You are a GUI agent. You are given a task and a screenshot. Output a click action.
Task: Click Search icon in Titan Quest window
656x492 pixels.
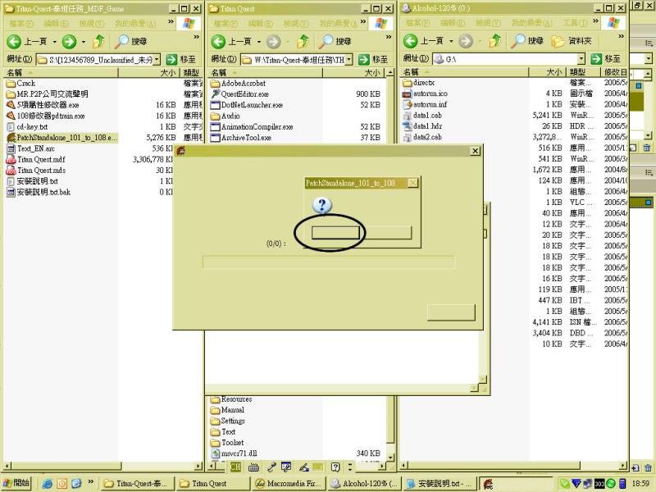(326, 41)
